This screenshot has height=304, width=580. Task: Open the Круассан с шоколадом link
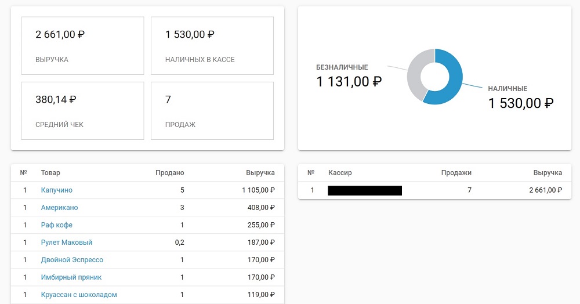tap(79, 295)
